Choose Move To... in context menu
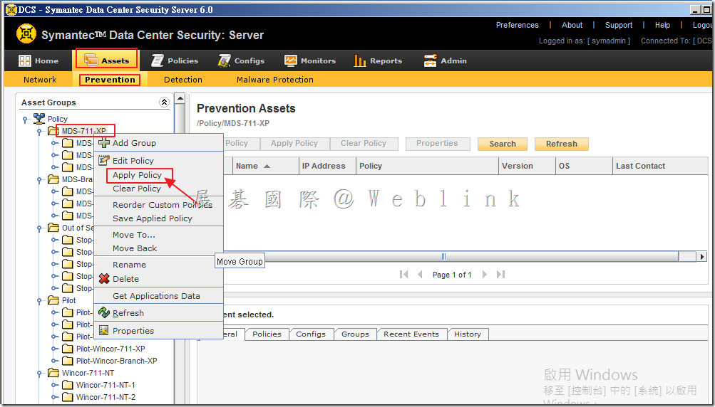Screen dimensions: 715x407 coord(158,235)
